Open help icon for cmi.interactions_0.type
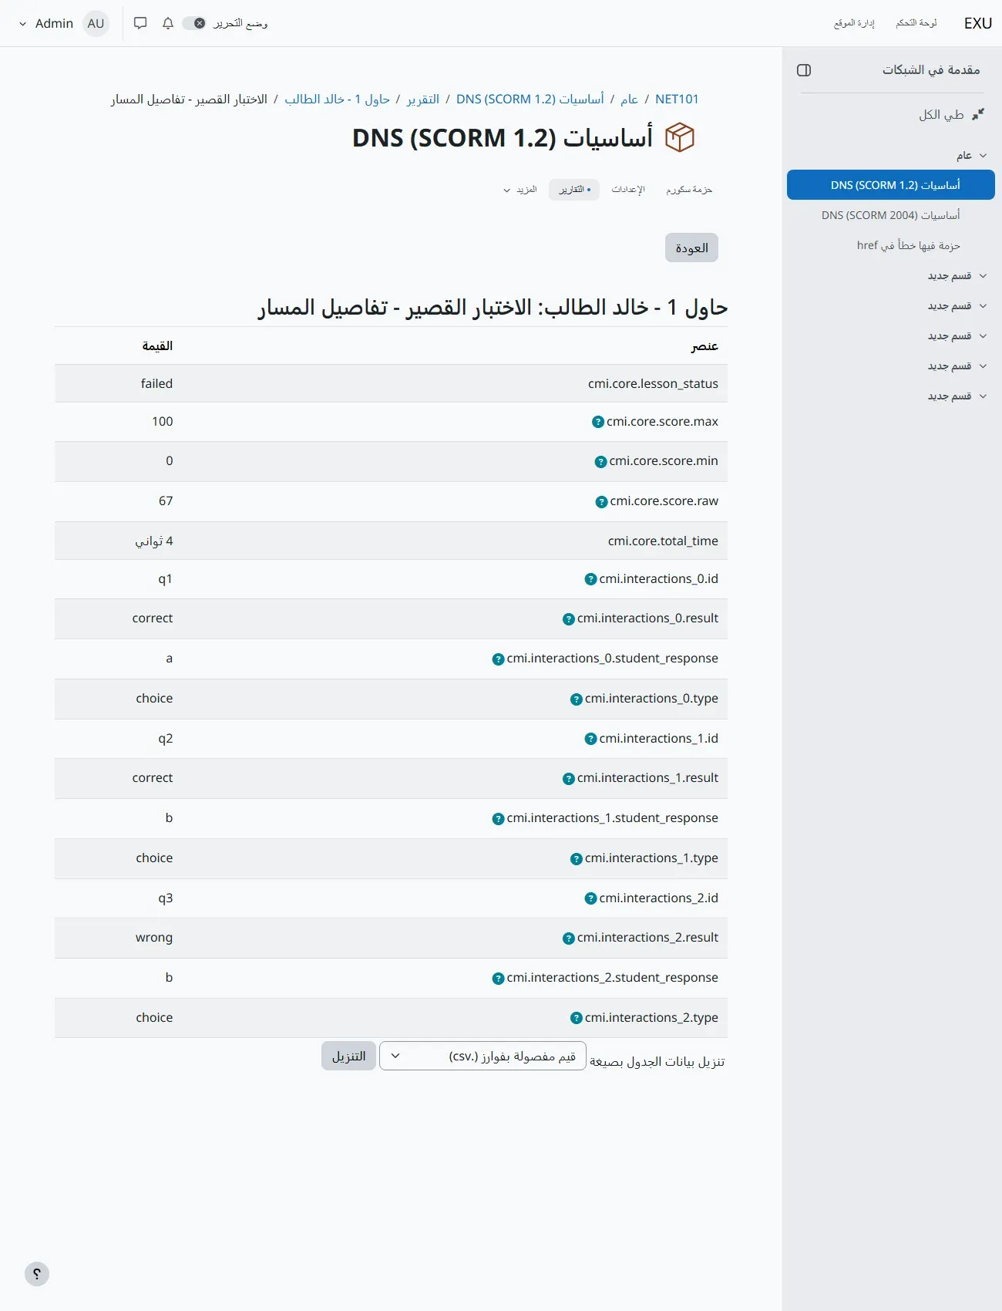Screen dimensions: 1002x1311 pos(576,699)
